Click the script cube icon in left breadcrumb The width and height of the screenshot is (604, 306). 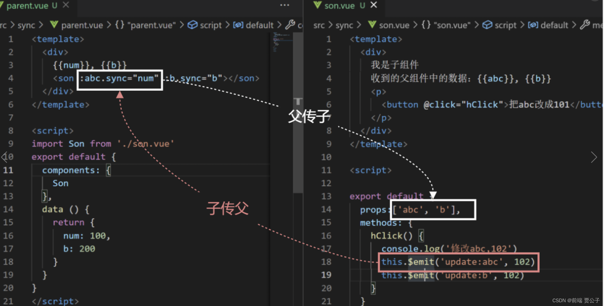(192, 25)
